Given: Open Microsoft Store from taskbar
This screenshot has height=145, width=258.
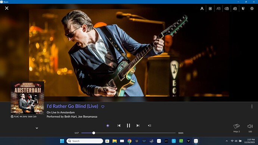Looking at the screenshot, I should point(107,141).
